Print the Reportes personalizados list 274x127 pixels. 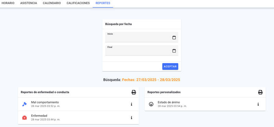(260, 92)
